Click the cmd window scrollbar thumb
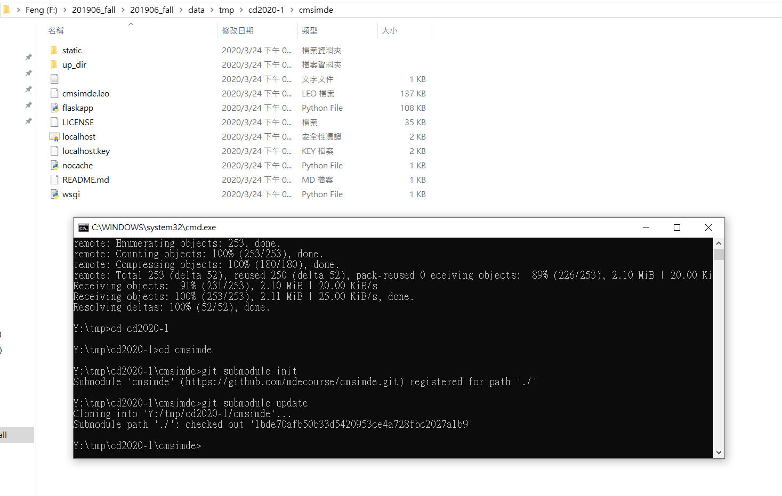The height and width of the screenshot is (496, 782). pos(719,254)
